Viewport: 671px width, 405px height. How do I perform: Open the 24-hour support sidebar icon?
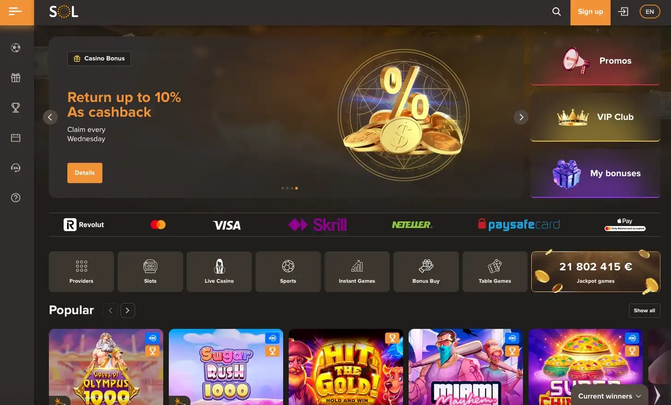click(16, 167)
